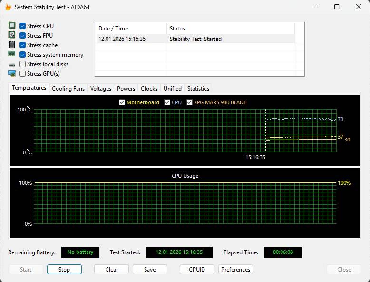Click the CPU chip icon beside Stress CPU

[12, 26]
